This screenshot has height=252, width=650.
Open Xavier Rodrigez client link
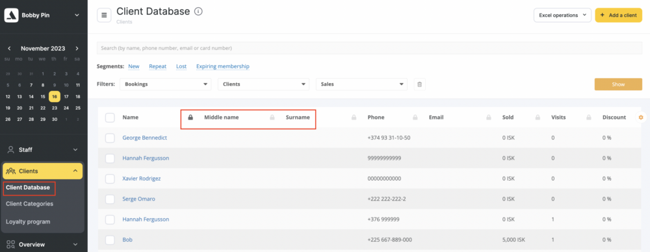[x=141, y=179]
